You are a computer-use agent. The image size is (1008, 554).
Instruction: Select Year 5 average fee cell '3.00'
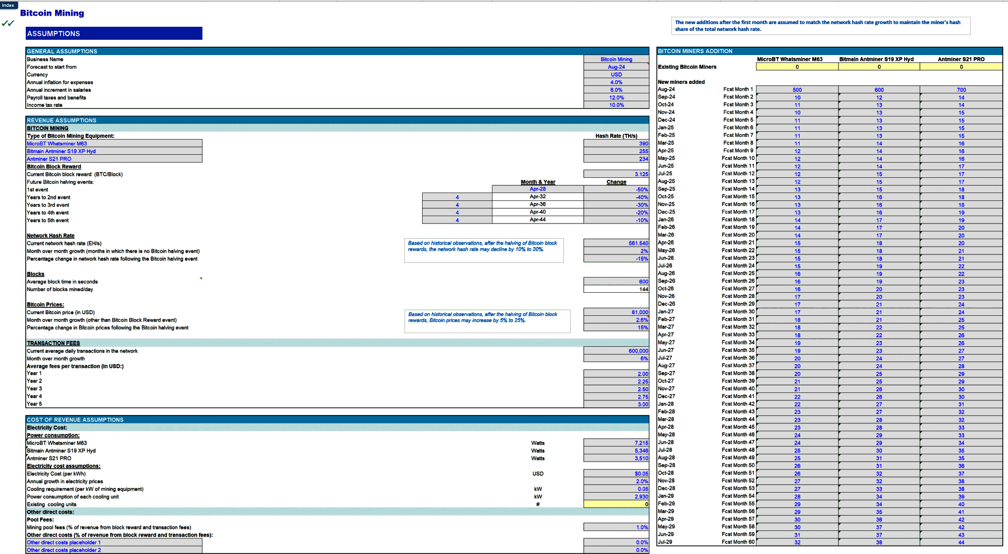coord(616,404)
